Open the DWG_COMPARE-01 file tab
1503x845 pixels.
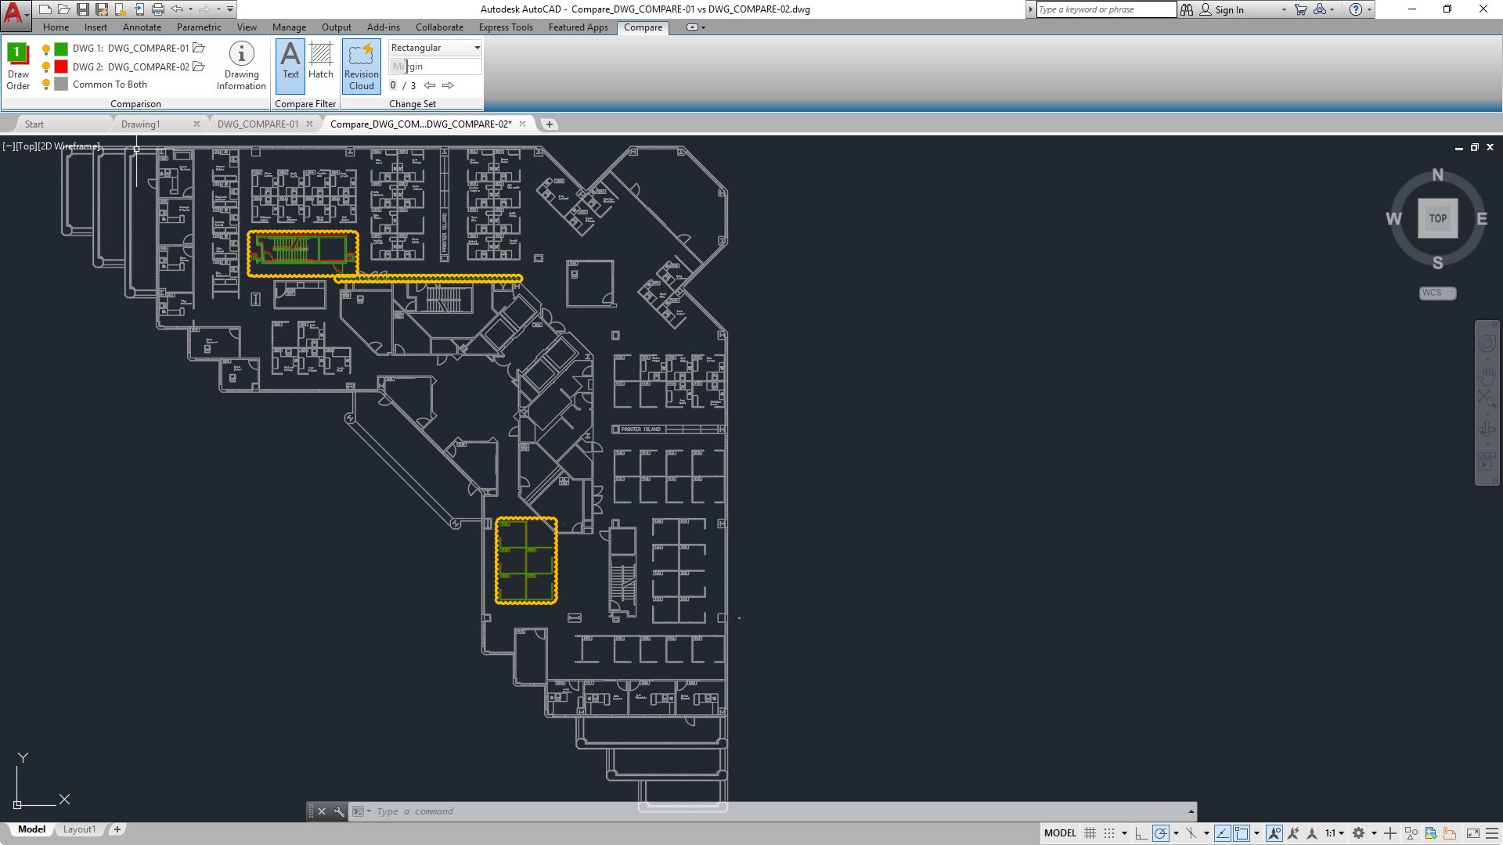[x=258, y=124]
